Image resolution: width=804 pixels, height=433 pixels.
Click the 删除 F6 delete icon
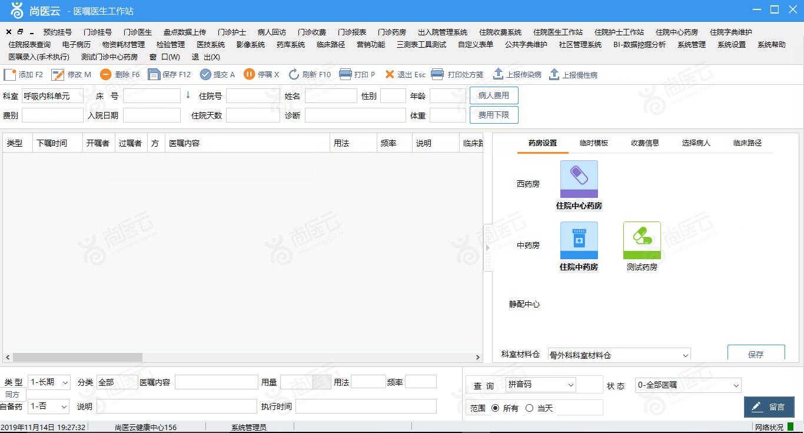[x=105, y=74]
